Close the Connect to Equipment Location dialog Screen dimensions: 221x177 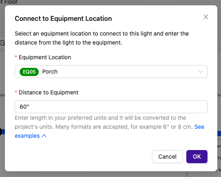pyautogui.click(x=206, y=17)
